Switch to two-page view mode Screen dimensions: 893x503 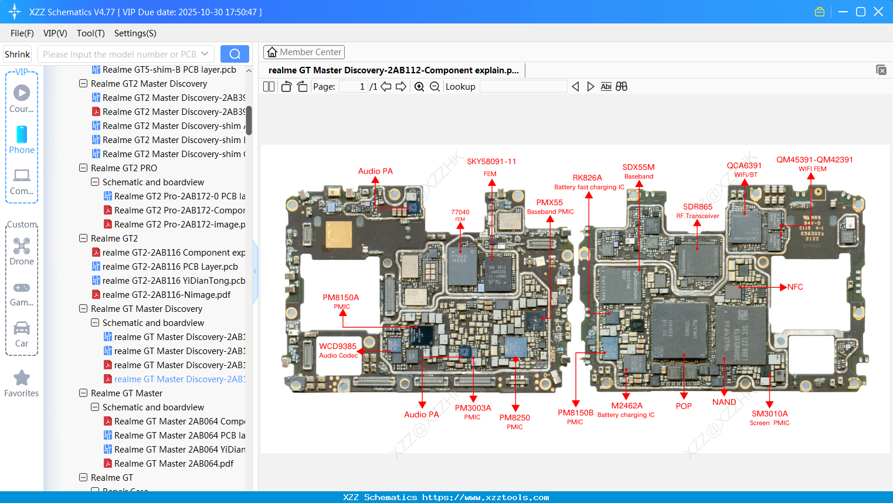point(269,86)
